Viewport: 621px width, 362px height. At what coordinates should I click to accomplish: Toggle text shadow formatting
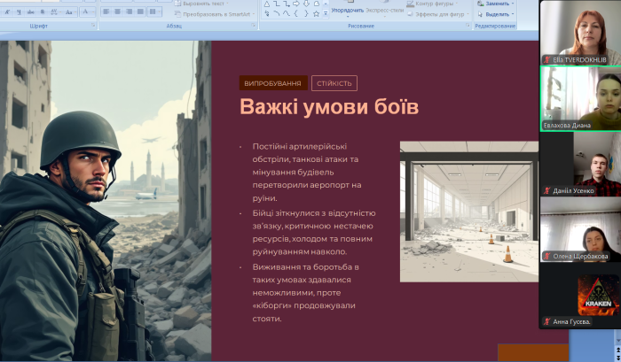pos(43,12)
